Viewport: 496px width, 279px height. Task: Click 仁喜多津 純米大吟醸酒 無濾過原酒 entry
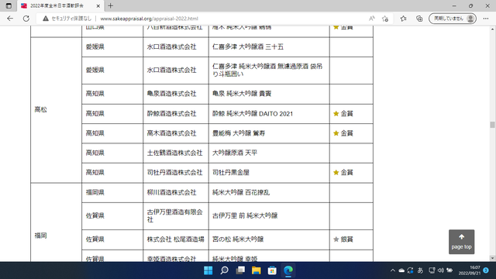pos(267,71)
